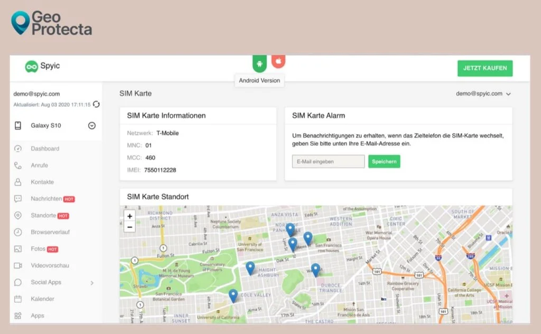Click the Spyic infinity logo icon
Image resolution: width=541 pixels, height=334 pixels.
(x=31, y=66)
